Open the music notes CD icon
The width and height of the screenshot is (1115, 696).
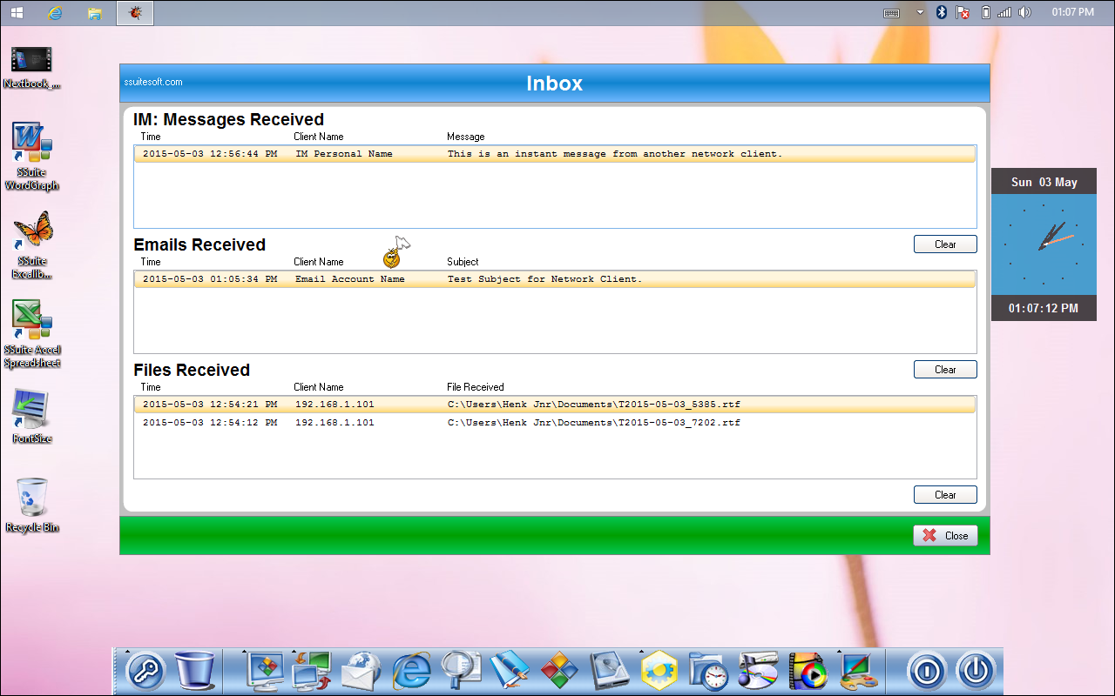[758, 671]
